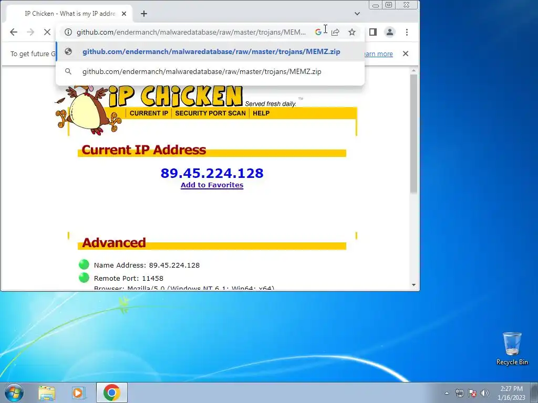Viewport: 538px width, 403px height.
Task: Open the SECURITY PORT SCAN page
Action: point(210,113)
